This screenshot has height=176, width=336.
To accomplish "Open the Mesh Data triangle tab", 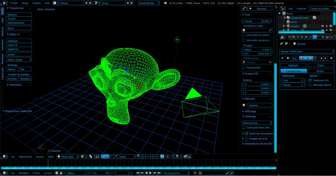I will tap(319, 37).
